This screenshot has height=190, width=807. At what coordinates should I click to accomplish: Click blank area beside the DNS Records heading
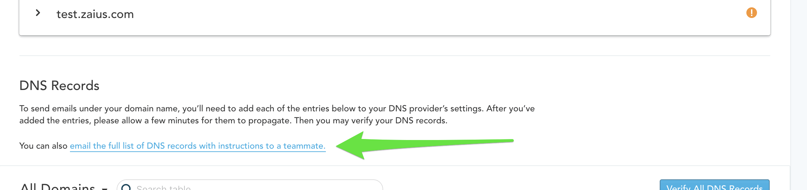433,86
